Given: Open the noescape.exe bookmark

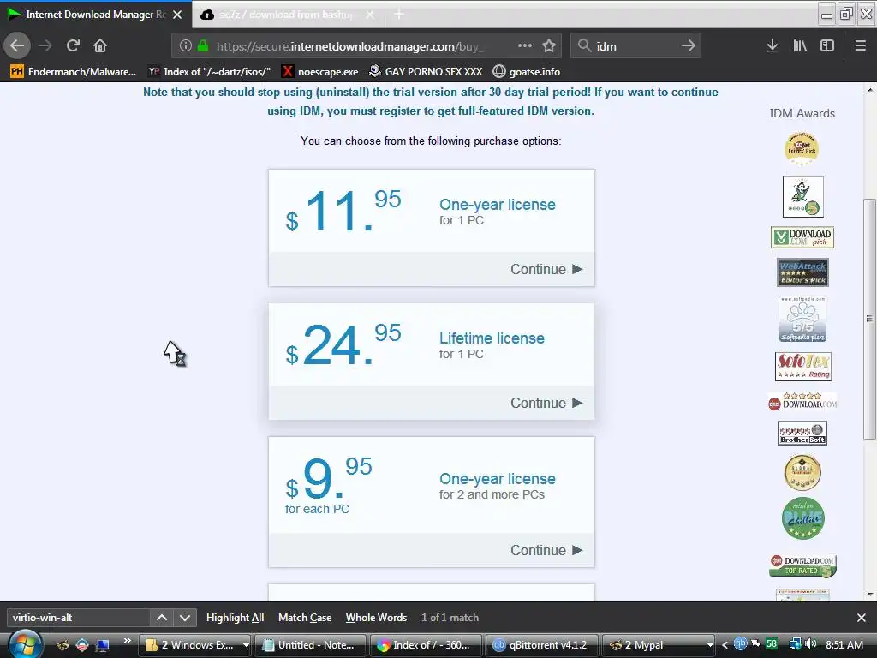Looking at the screenshot, I should pos(320,72).
